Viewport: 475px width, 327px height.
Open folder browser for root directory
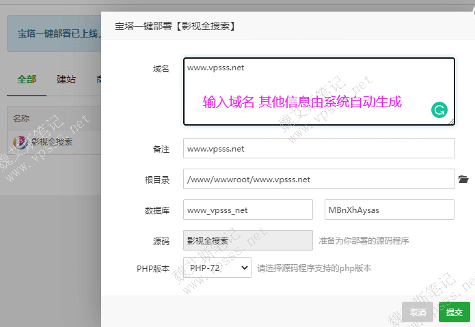click(463, 179)
